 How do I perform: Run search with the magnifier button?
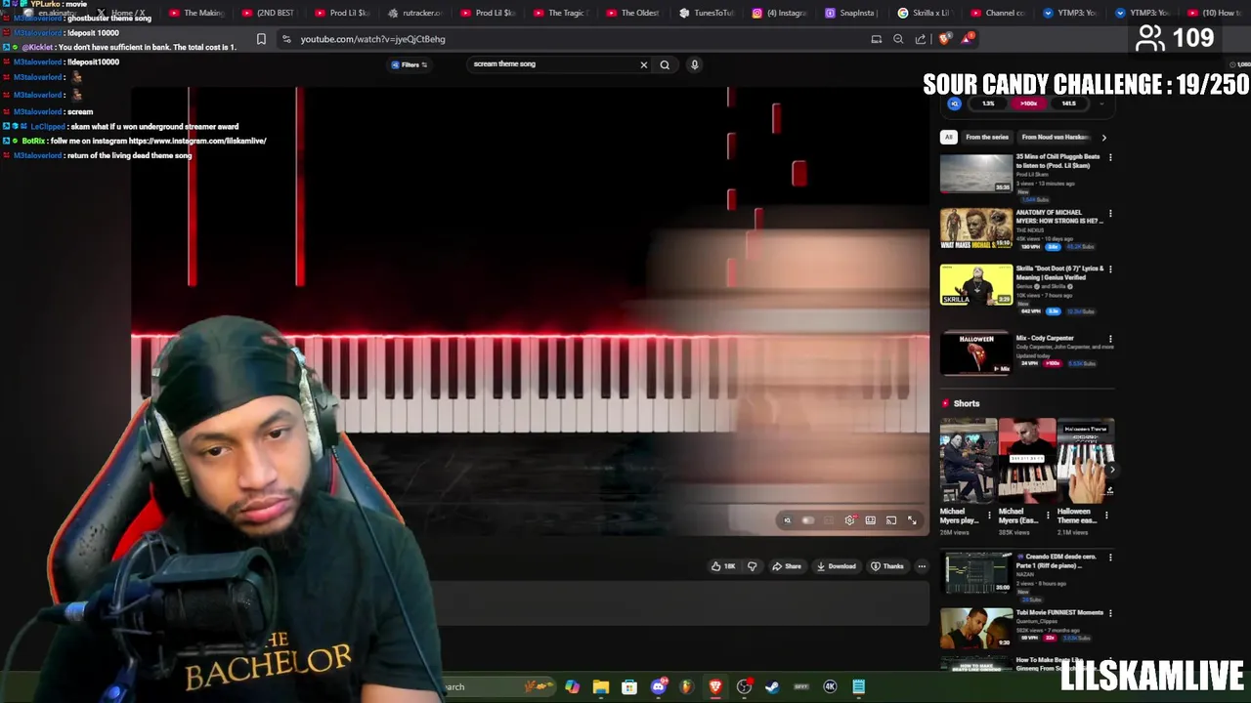click(665, 64)
